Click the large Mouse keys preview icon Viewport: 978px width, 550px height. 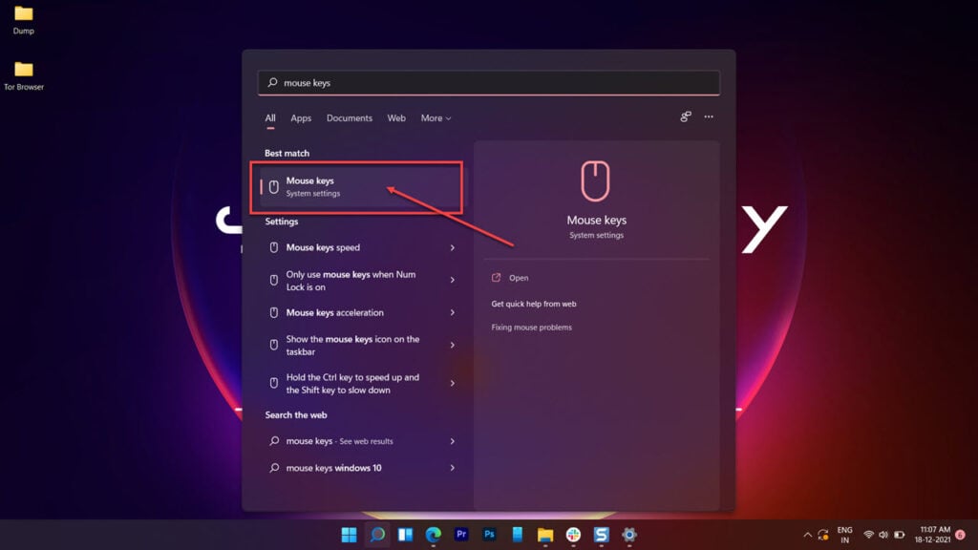pyautogui.click(x=595, y=181)
